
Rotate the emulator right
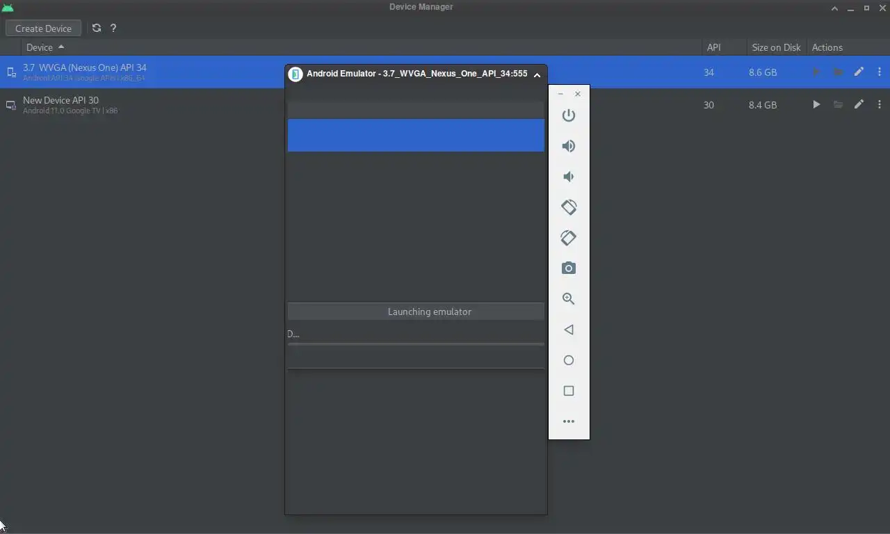(x=569, y=238)
